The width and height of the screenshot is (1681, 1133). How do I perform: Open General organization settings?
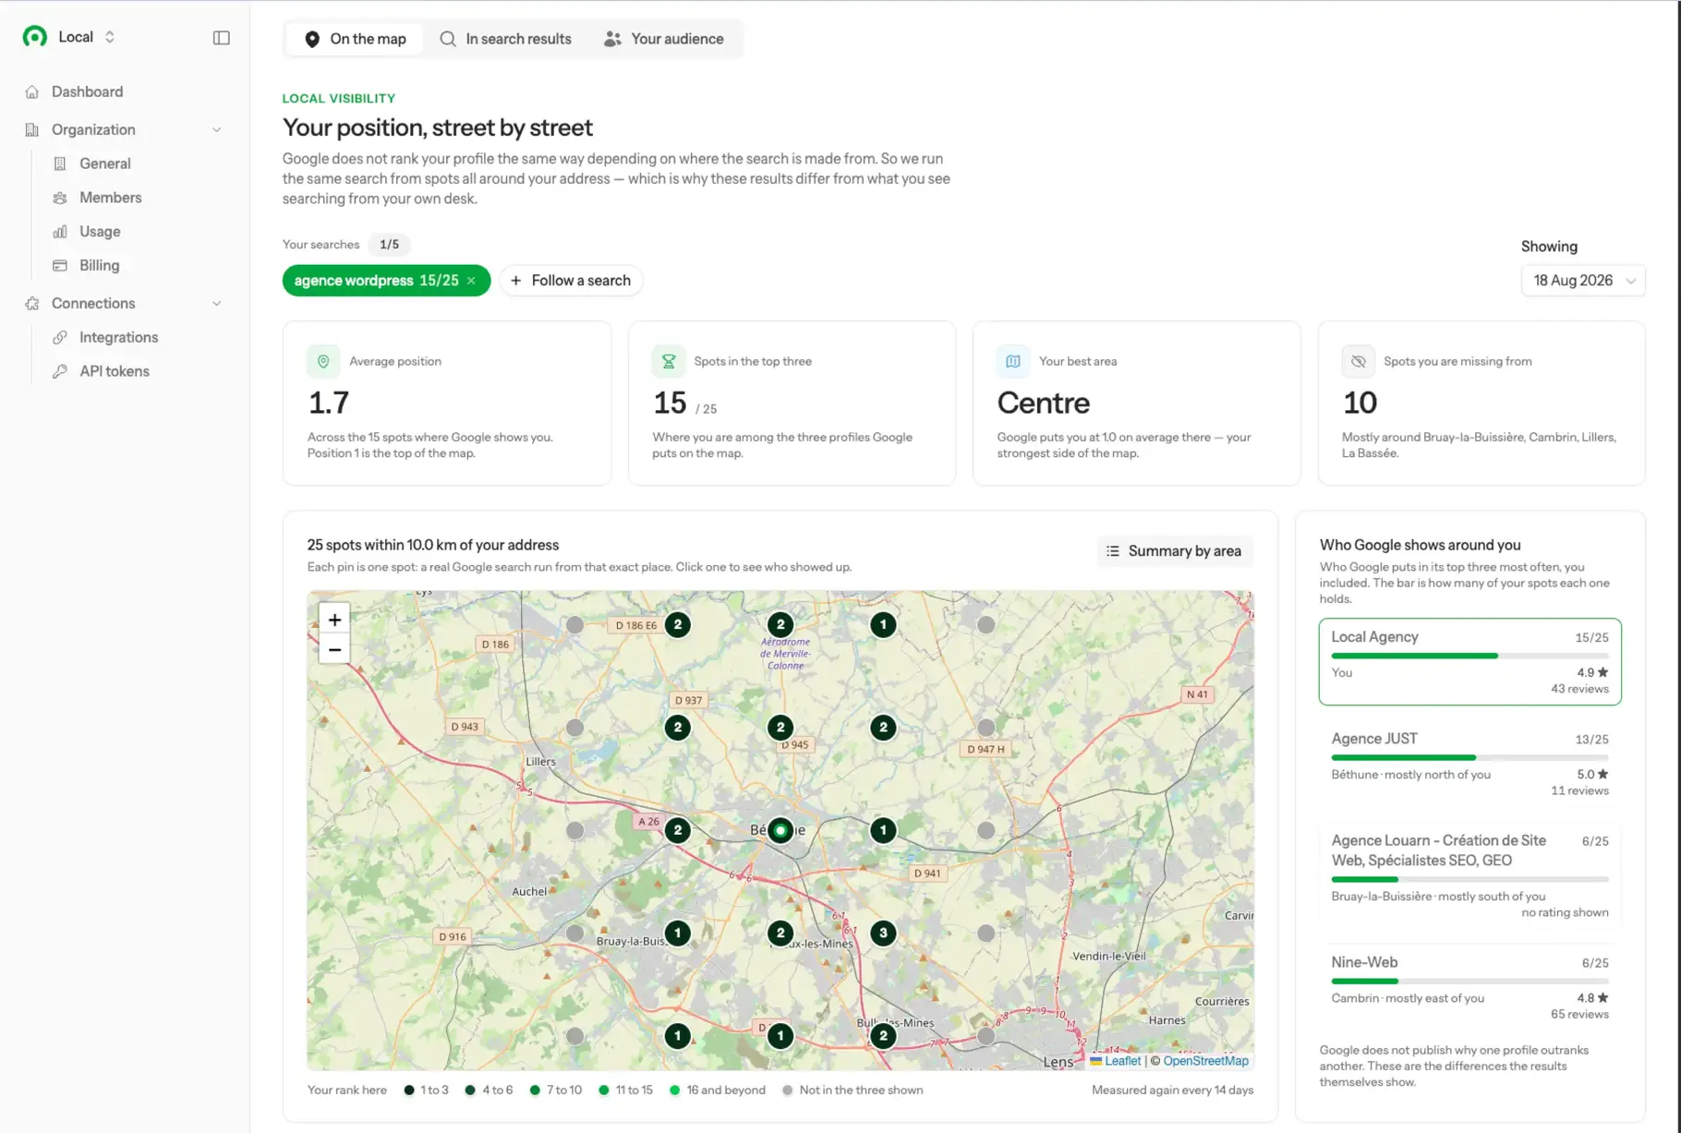point(104,163)
